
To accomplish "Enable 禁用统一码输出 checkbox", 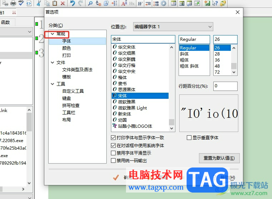I will [x=113, y=160].
